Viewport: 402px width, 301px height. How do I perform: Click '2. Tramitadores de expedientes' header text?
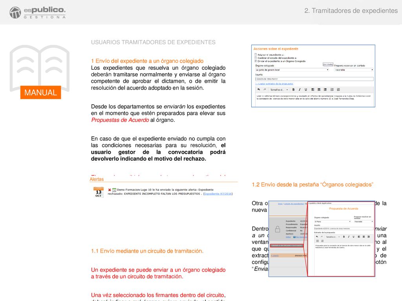(x=351, y=11)
